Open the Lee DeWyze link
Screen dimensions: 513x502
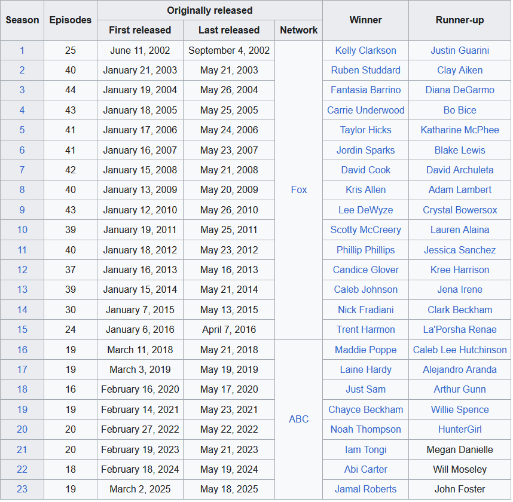(365, 210)
